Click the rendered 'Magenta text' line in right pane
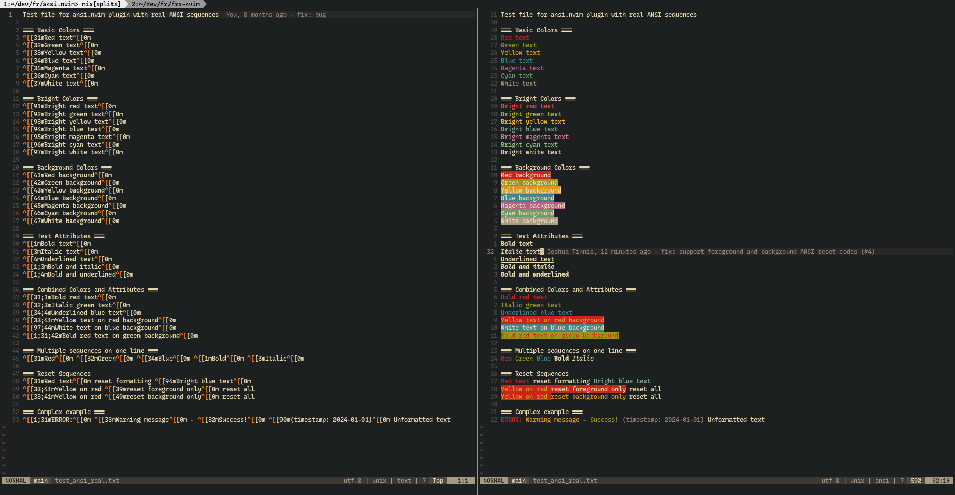This screenshot has height=495, width=955. (x=522, y=68)
